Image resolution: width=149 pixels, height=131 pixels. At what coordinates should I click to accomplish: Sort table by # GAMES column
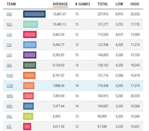83,4
